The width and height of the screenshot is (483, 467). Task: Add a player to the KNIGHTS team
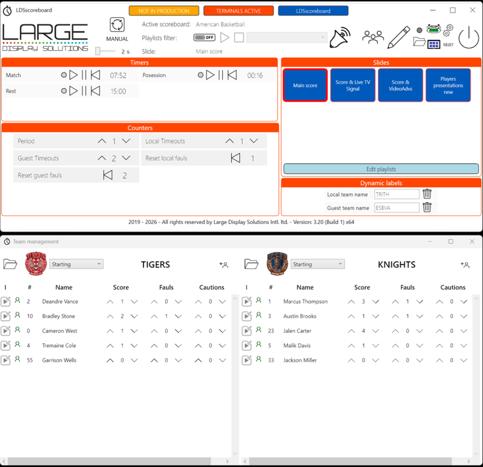tap(465, 265)
